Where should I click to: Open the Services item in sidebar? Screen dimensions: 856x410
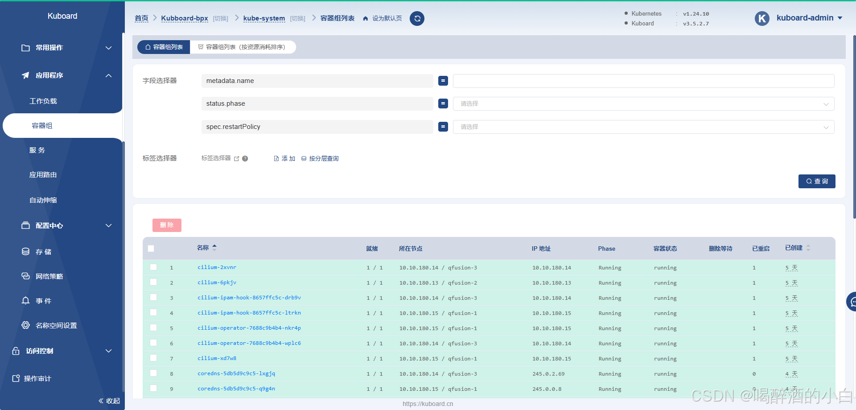click(x=37, y=150)
